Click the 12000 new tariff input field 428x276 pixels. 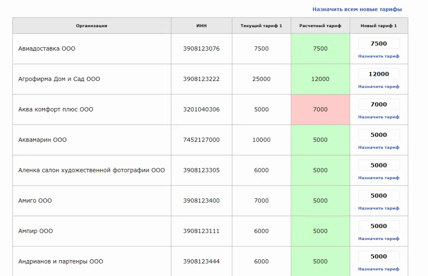tap(378, 74)
